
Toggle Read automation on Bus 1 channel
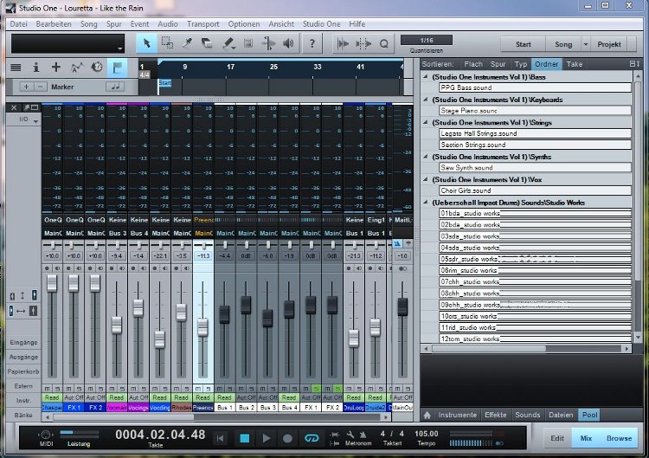[224, 397]
